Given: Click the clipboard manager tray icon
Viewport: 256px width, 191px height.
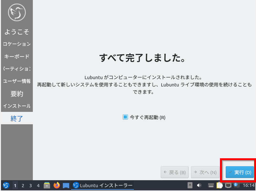Looking at the screenshot, I should (x=220, y=185).
